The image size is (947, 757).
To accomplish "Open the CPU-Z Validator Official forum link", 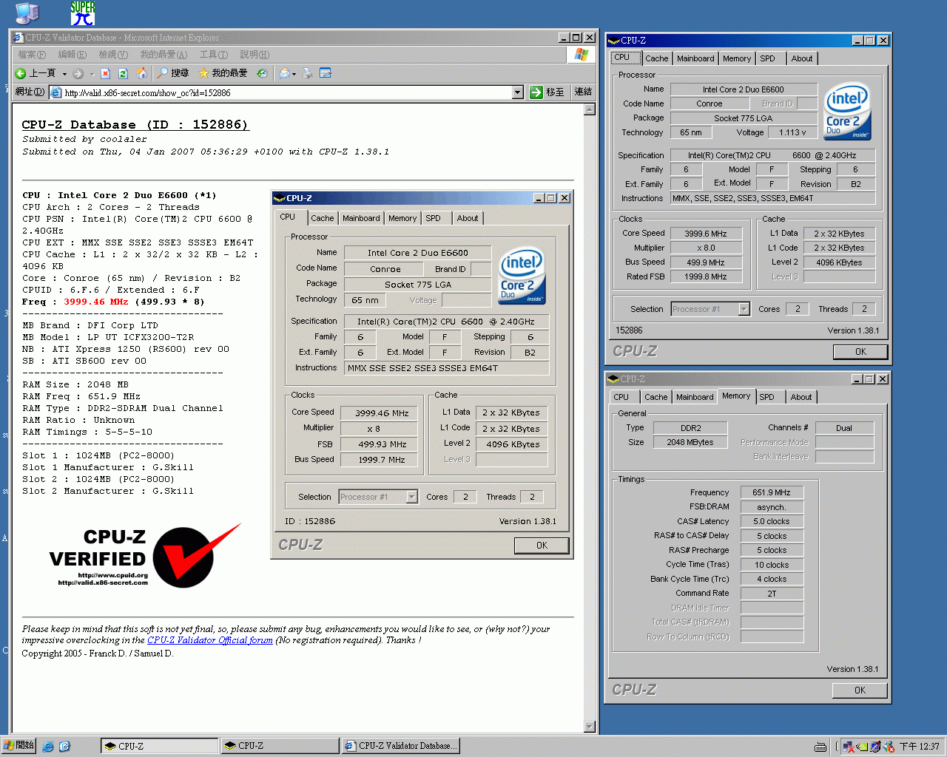I will 210,640.
